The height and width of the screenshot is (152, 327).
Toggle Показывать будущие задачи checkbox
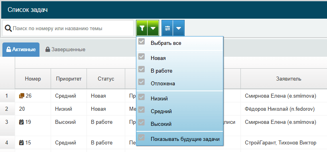coord(142,137)
